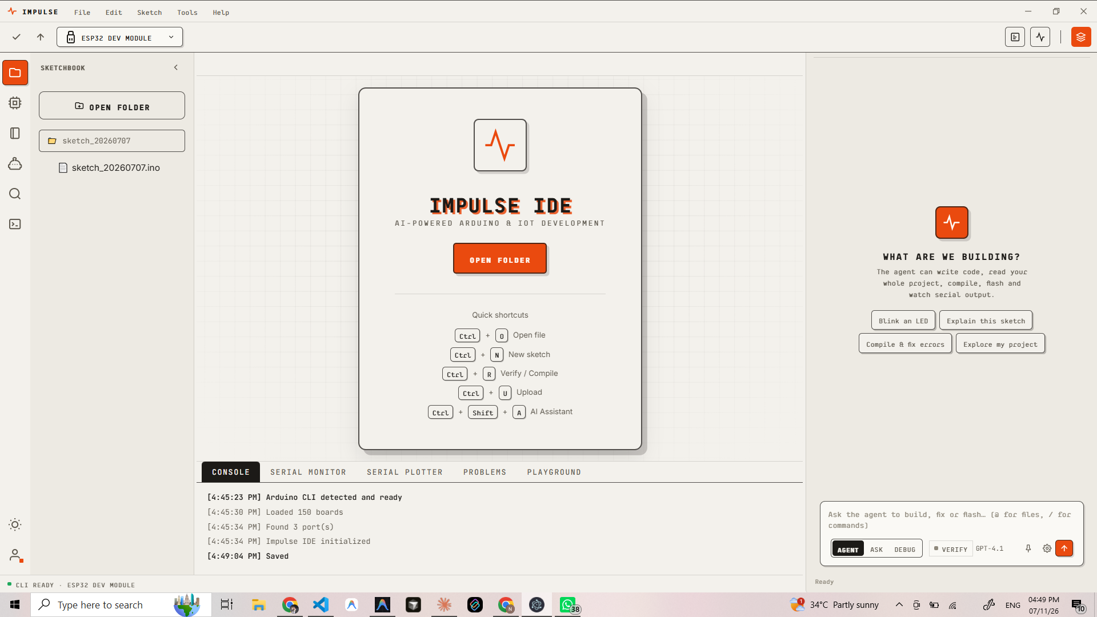
Task: Select Agent mode
Action: [848, 549]
